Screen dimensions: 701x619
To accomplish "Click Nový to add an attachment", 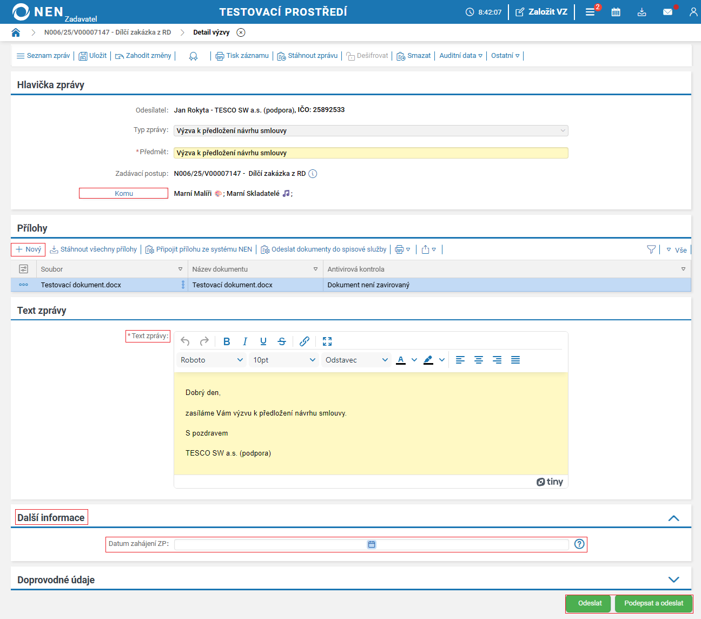I will [28, 249].
